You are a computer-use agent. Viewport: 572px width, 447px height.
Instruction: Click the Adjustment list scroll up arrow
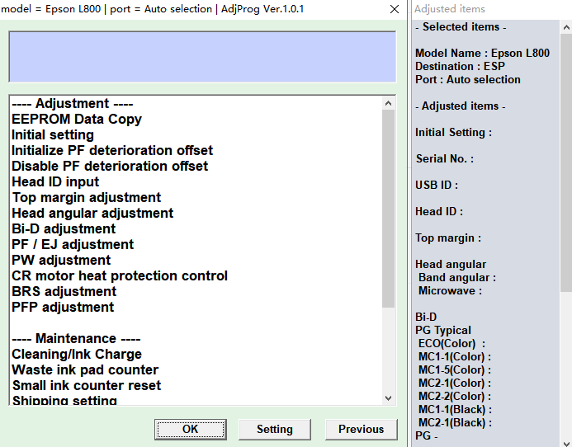389,104
